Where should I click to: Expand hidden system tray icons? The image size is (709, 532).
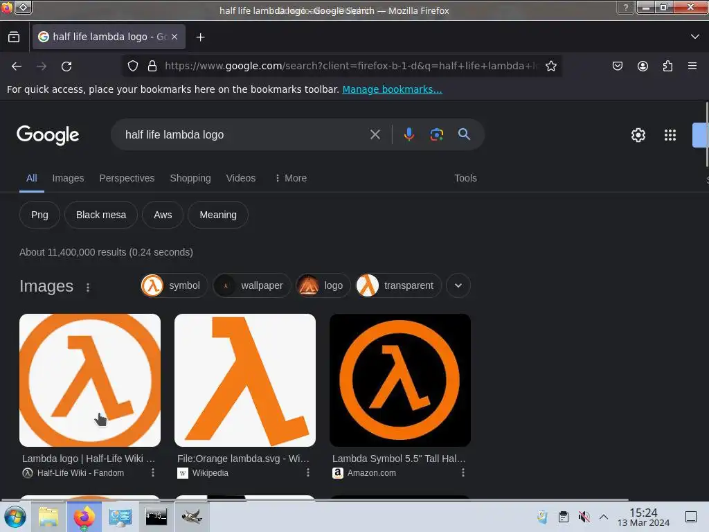pyautogui.click(x=604, y=517)
